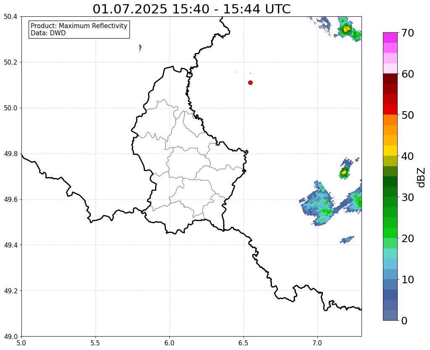The width and height of the screenshot is (430, 350).
Task: Click the top magenta swatch of the colorbar
Action: pyautogui.click(x=390, y=37)
